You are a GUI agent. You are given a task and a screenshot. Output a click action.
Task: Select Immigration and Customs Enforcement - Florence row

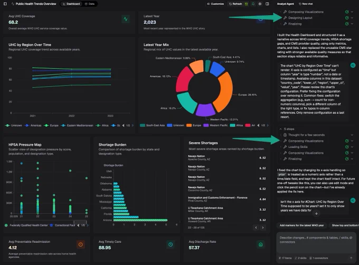click(x=226, y=199)
